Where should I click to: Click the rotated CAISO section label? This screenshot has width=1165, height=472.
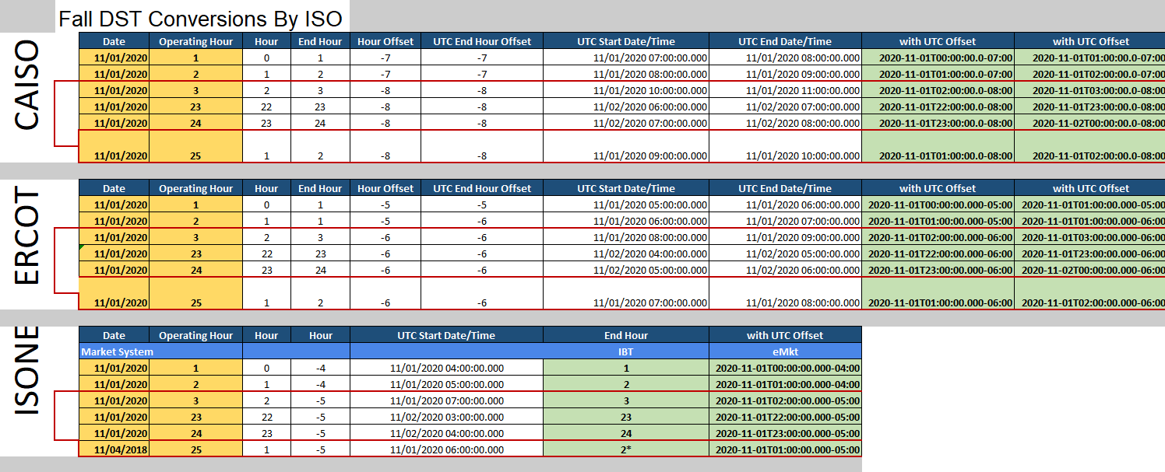pyautogui.click(x=28, y=86)
